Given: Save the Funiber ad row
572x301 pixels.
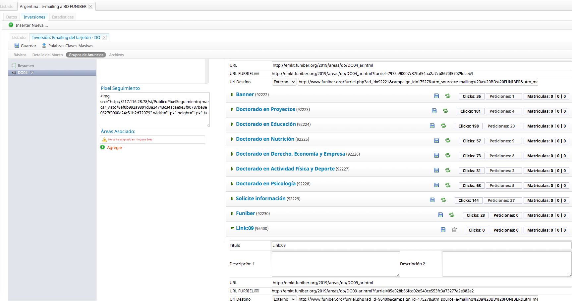Looking at the screenshot, I should pyautogui.click(x=440, y=215).
